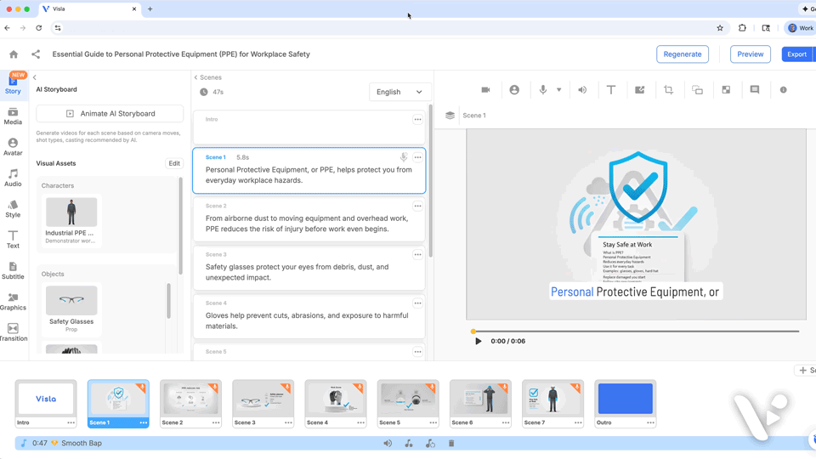Expand the microphone options arrow in the toolbar
This screenshot has height=459, width=816.
coord(558,90)
